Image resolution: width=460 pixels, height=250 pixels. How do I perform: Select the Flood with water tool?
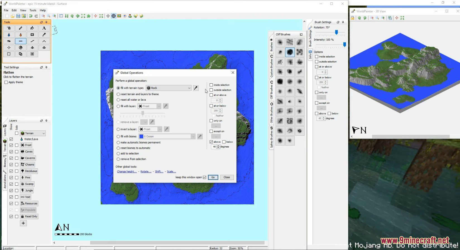coord(9,35)
